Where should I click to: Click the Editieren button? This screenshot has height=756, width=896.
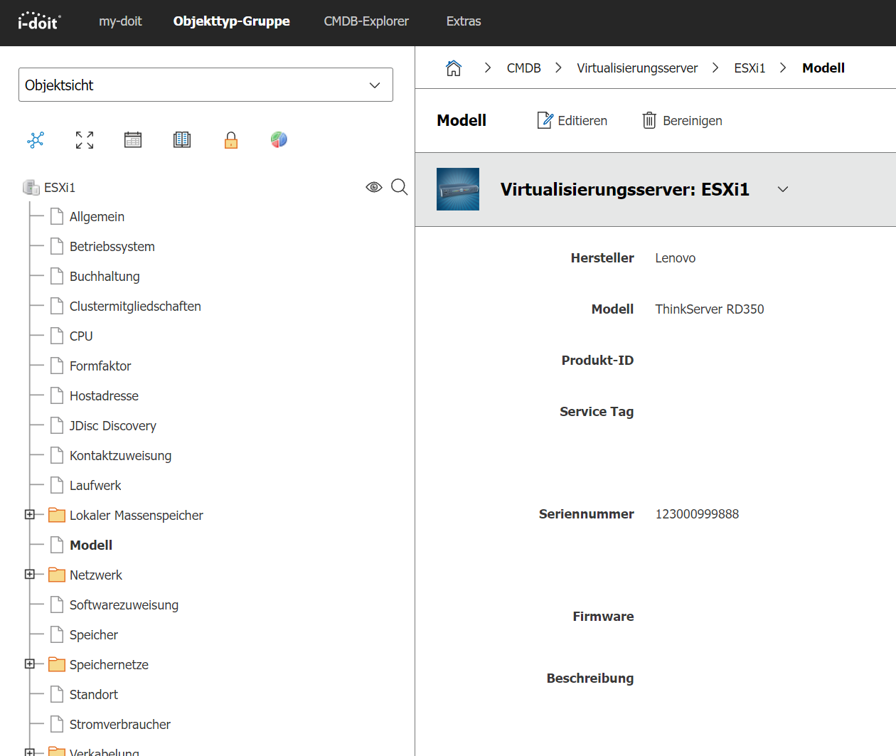572,121
